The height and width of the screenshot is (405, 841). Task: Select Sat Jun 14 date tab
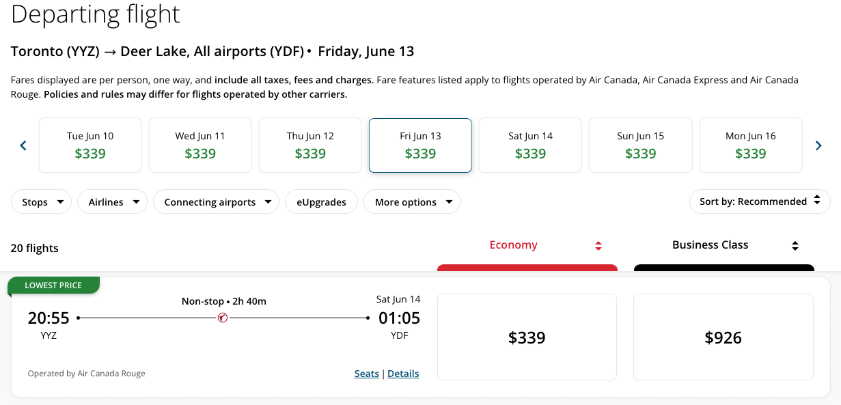pyautogui.click(x=530, y=145)
